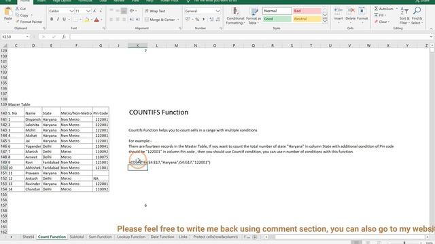Expand the cell styles gallery
The height and width of the screenshot is (244, 435).
325,21
